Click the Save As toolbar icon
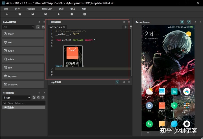Image resolution: width=203 pixels, height=139 pixels. point(46,14)
